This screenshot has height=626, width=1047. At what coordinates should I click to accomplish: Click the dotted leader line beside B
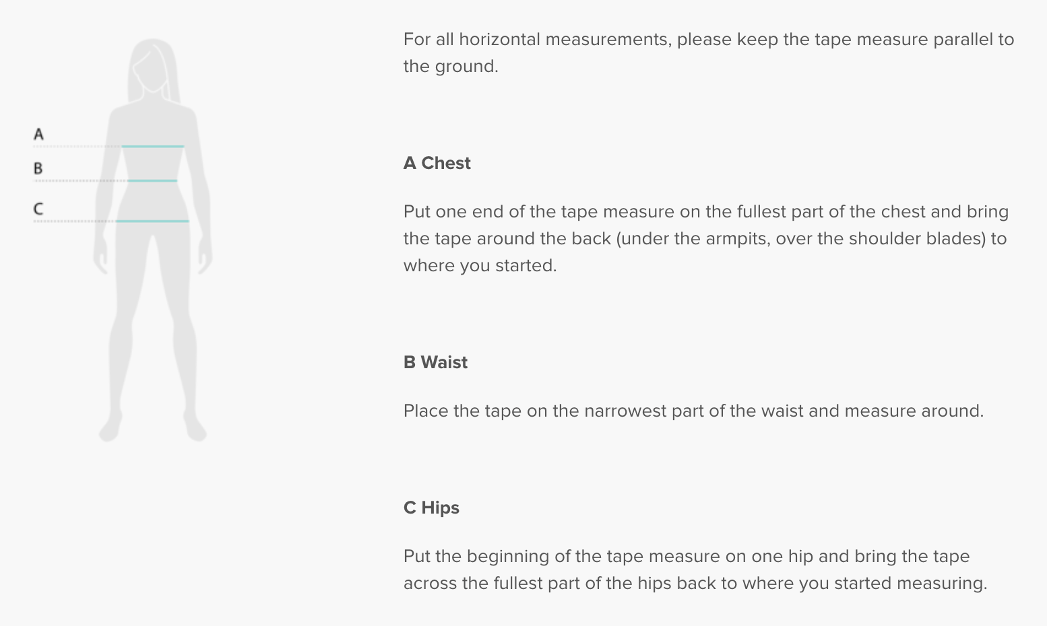pos(80,180)
